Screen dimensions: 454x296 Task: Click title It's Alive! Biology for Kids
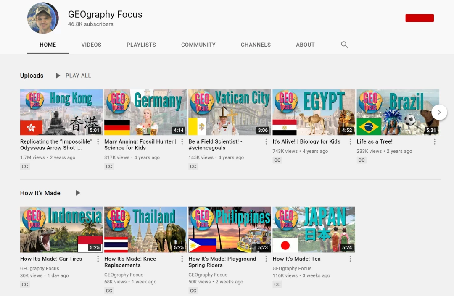[306, 141]
